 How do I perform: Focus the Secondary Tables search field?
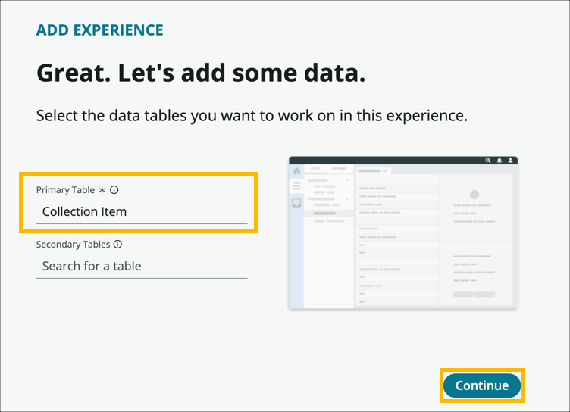point(142,266)
